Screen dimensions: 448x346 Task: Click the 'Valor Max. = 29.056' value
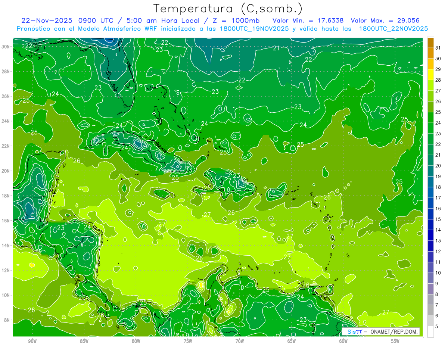(385, 21)
